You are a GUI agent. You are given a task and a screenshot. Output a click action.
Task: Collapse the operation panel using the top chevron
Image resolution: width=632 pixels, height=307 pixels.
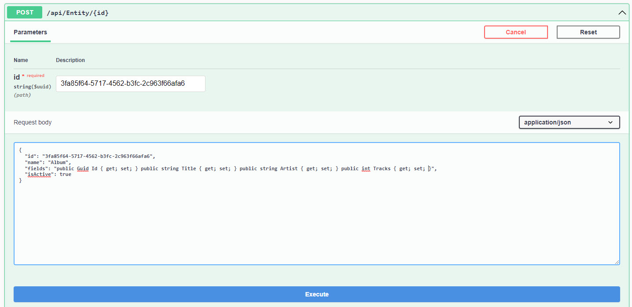622,12
